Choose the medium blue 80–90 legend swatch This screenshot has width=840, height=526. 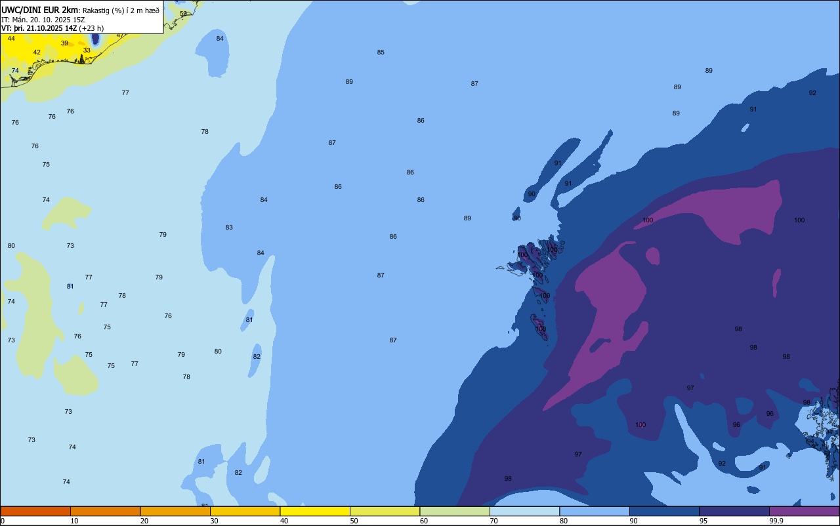coord(595,511)
